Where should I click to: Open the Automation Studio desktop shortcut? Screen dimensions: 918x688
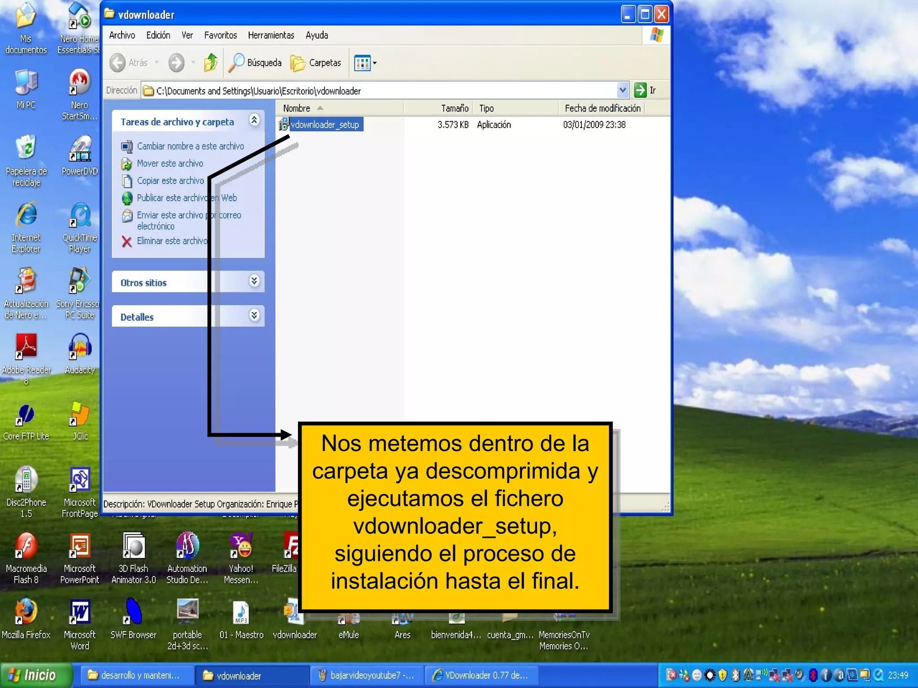[187, 558]
